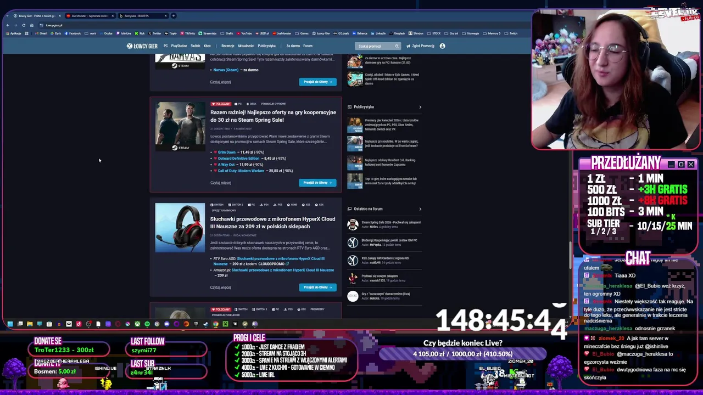This screenshot has height=395, width=703.
Task: Open PlayStation menu item
Action: click(x=179, y=46)
